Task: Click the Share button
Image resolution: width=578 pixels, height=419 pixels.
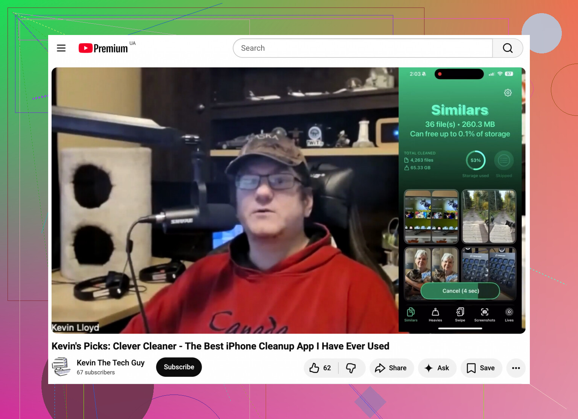Action: click(391, 368)
